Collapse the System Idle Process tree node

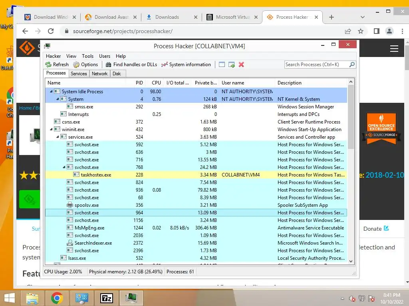pyautogui.click(x=51, y=91)
